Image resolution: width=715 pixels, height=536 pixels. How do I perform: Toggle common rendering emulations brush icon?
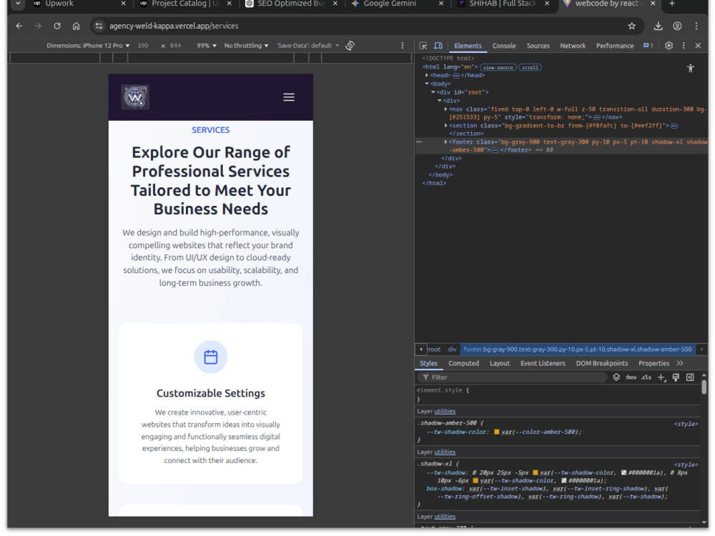click(676, 377)
